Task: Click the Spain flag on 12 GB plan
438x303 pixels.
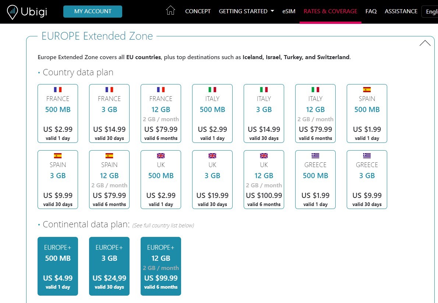Action: click(109, 156)
